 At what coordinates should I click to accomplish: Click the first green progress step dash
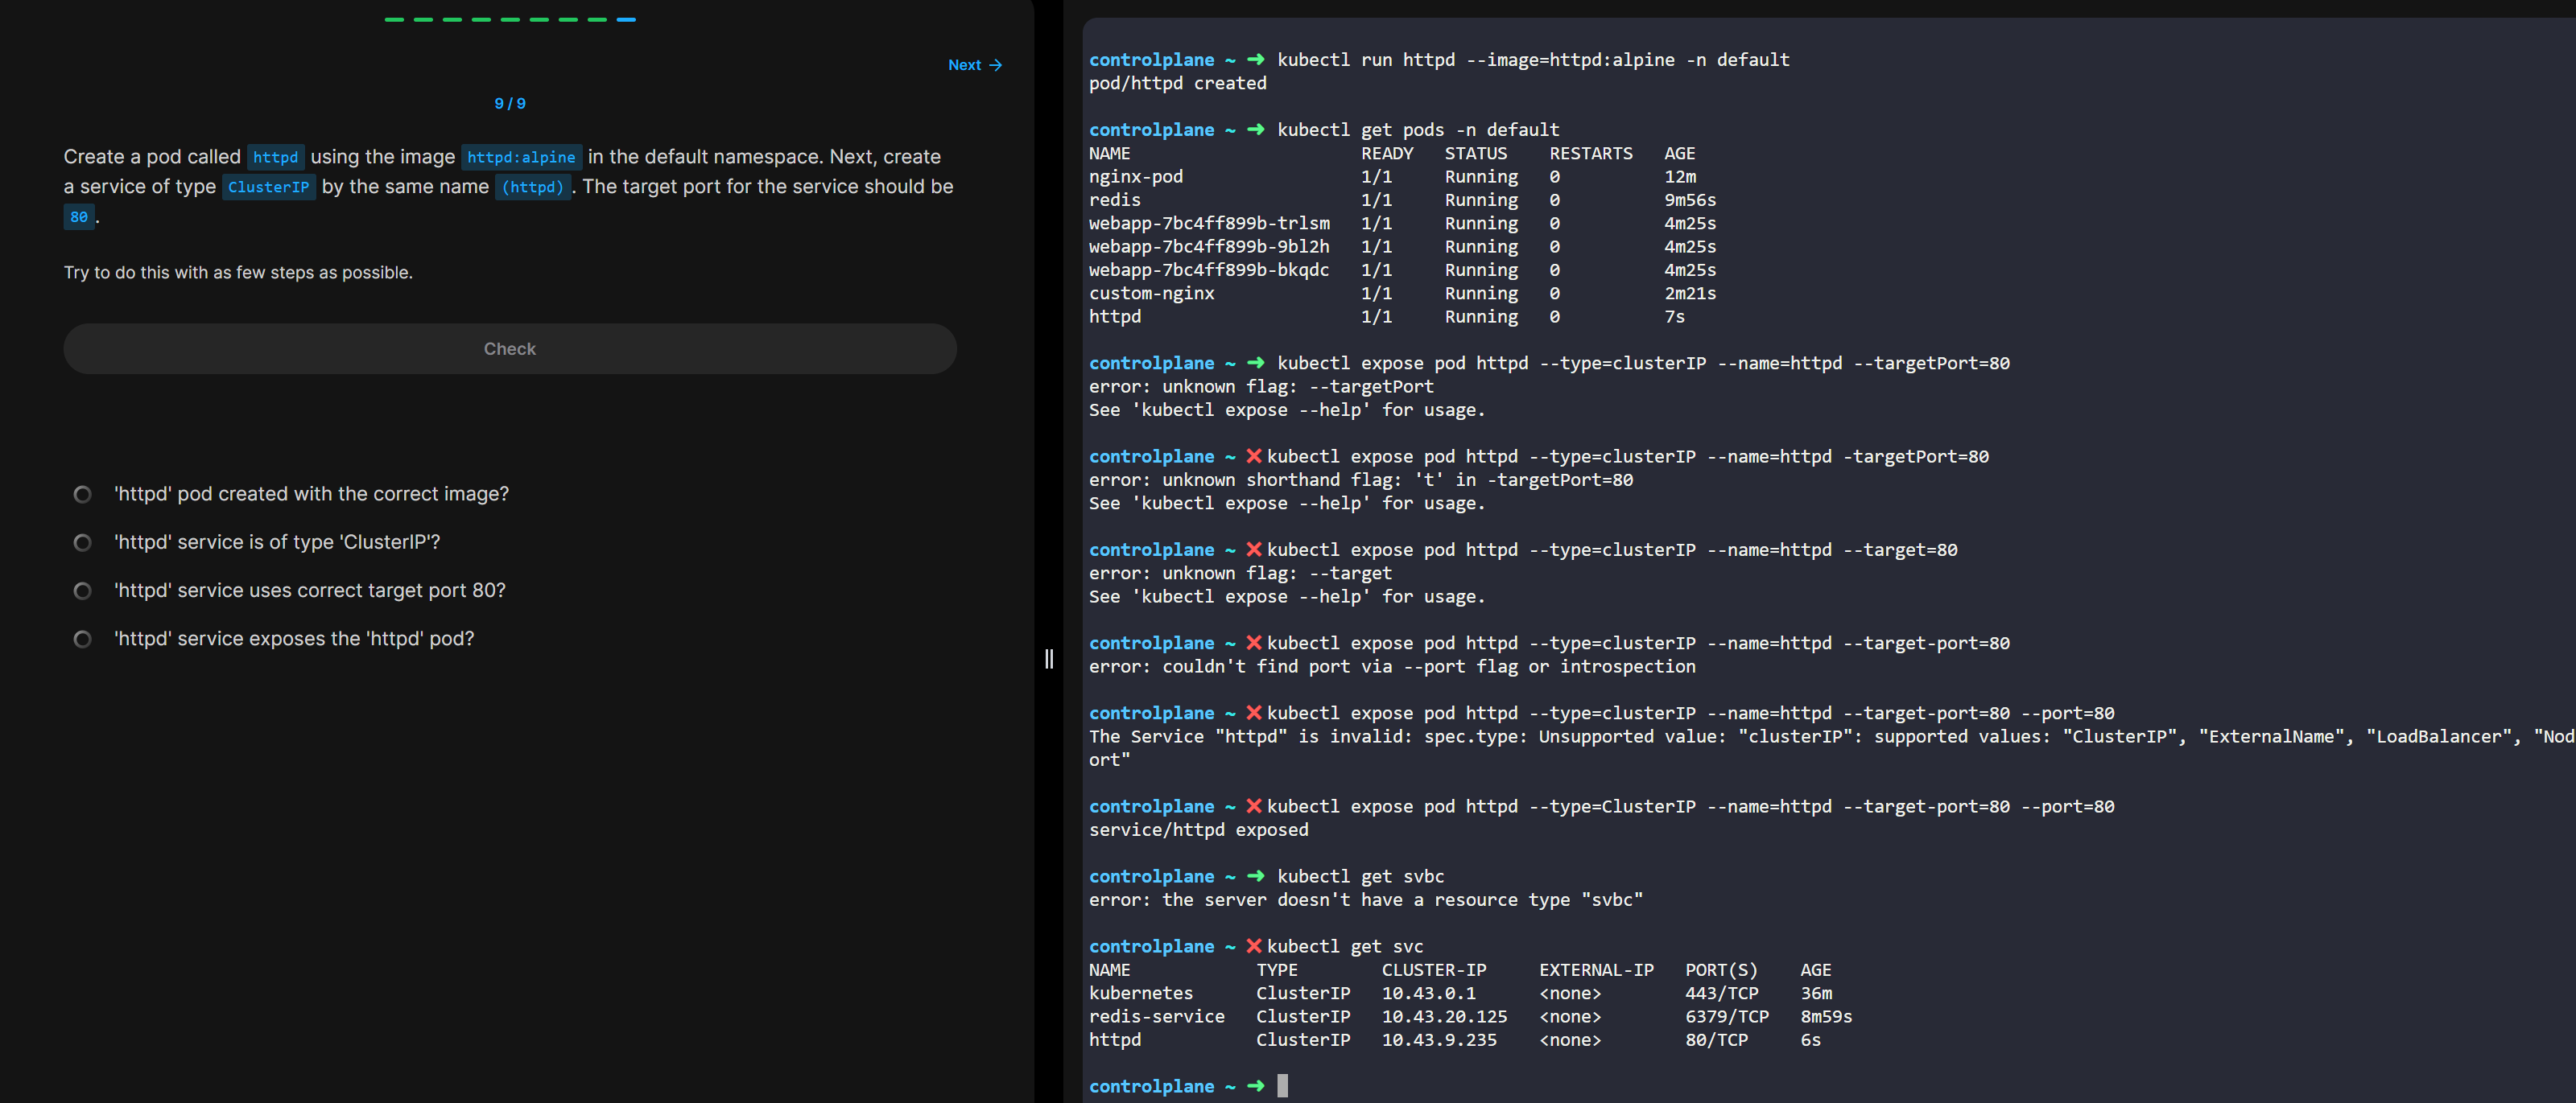[x=394, y=19]
